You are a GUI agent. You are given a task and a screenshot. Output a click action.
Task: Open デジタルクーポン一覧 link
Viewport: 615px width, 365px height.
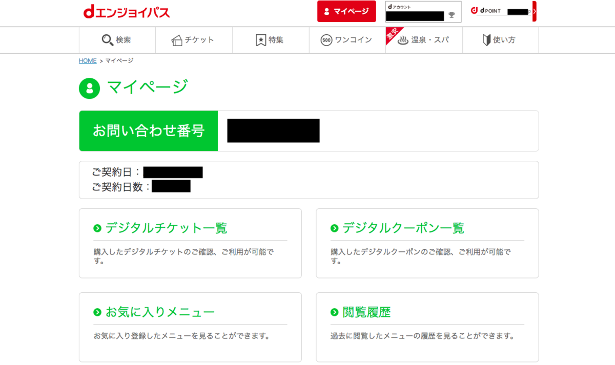point(403,228)
